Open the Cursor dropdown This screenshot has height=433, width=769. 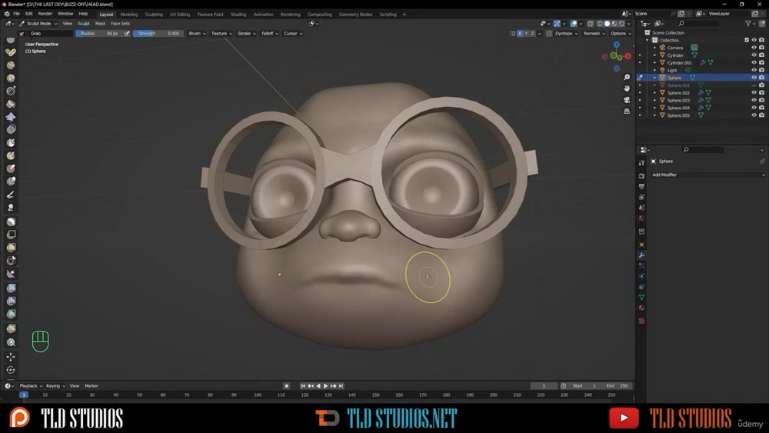pos(293,33)
